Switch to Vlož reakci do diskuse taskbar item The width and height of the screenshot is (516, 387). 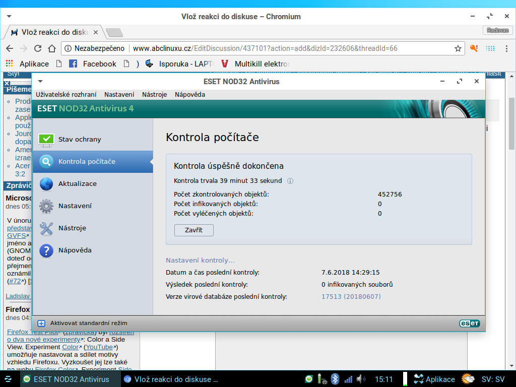(x=171, y=379)
